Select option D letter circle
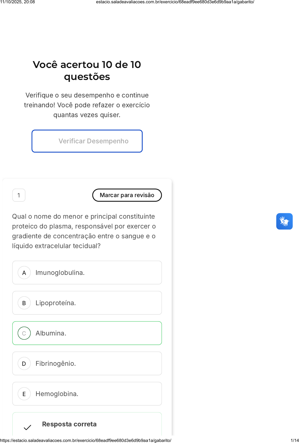The width and height of the screenshot is (299, 443). coord(24,364)
